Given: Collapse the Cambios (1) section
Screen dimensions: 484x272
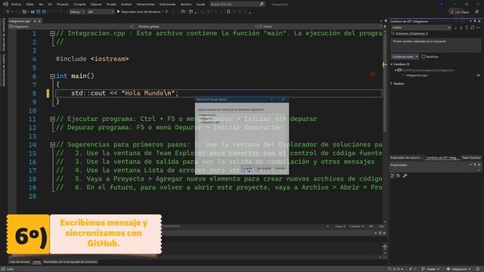Looking at the screenshot, I should (x=392, y=64).
